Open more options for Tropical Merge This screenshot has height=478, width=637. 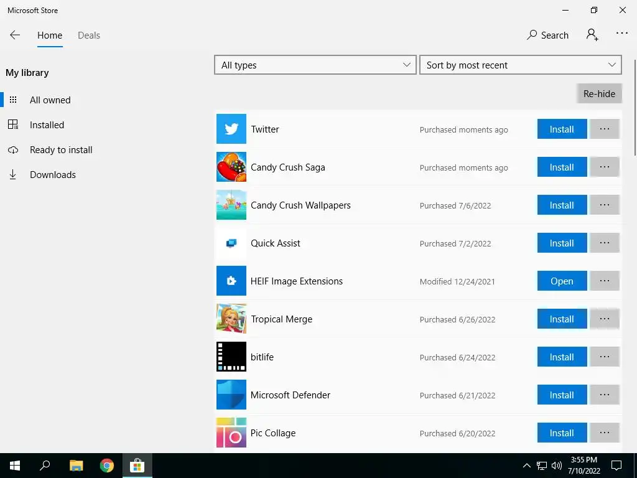click(x=605, y=319)
